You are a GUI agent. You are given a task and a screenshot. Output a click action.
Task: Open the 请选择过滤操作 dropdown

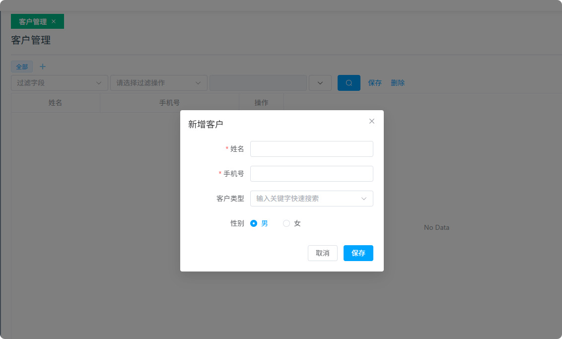(x=159, y=83)
